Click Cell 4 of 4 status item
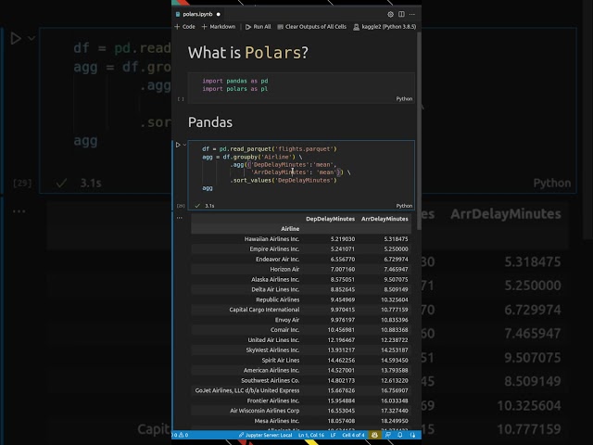Image resolution: width=593 pixels, height=445 pixels. pos(353,435)
